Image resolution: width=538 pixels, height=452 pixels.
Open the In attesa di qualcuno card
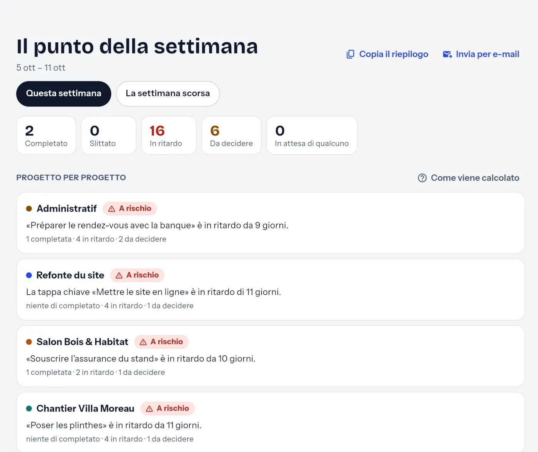[x=312, y=135]
